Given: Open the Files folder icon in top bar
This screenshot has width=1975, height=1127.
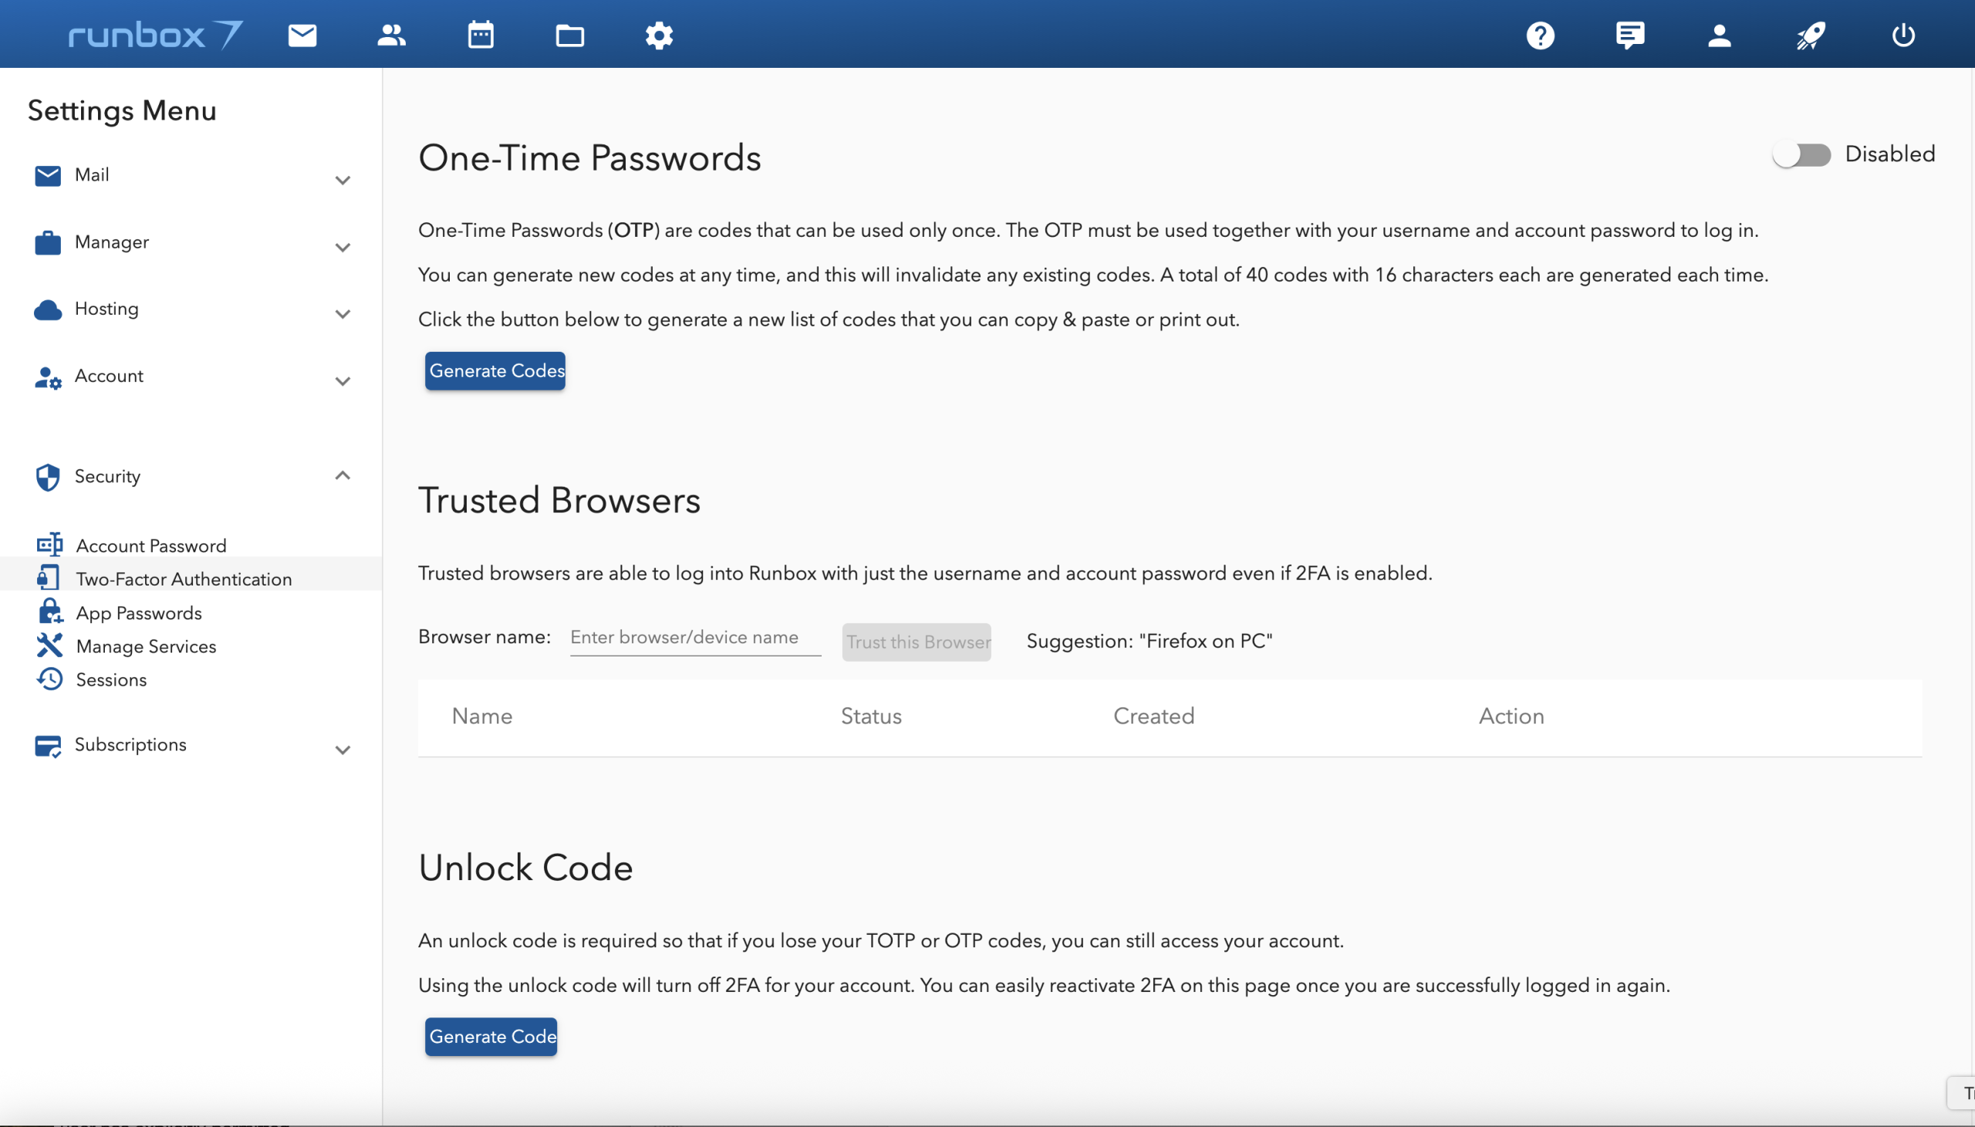Looking at the screenshot, I should 569,35.
